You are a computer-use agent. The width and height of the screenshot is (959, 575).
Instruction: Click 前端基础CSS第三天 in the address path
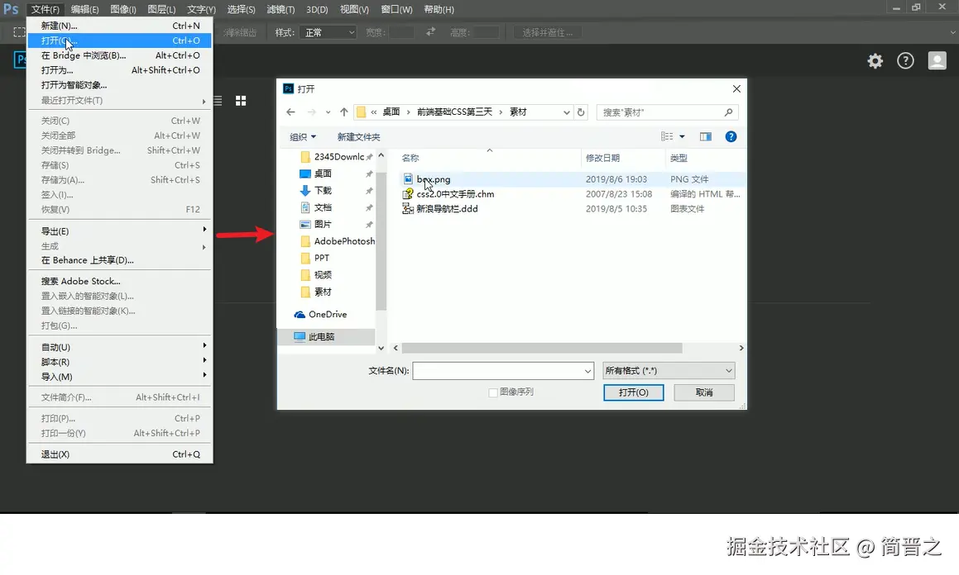[x=454, y=112]
